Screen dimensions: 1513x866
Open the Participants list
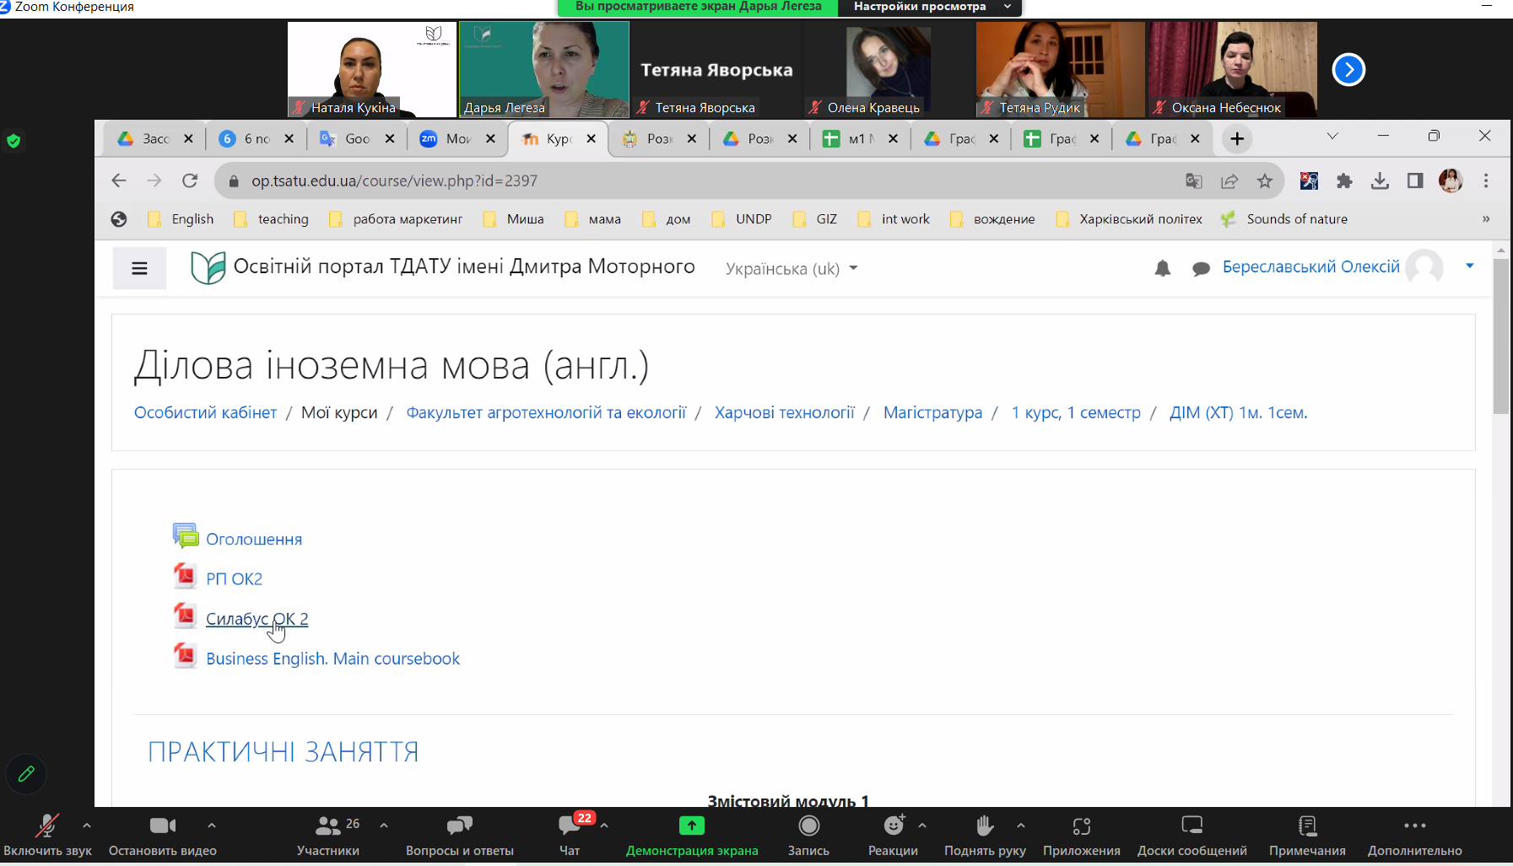(x=327, y=826)
